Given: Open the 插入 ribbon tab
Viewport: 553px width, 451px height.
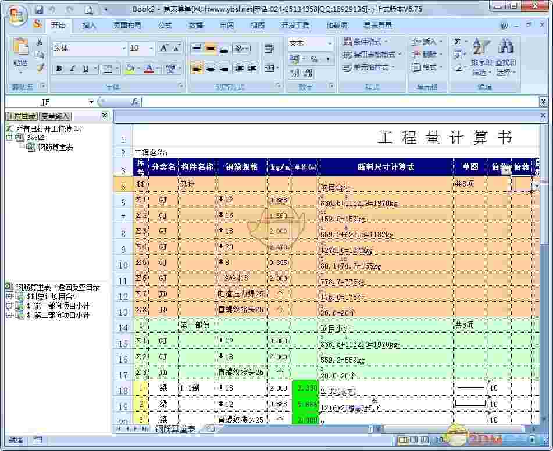Looking at the screenshot, I should tap(88, 25).
